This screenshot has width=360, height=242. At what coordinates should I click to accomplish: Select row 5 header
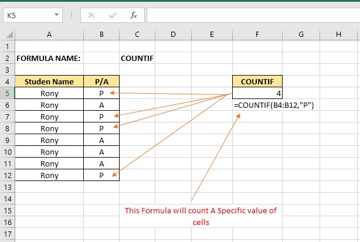[7, 93]
